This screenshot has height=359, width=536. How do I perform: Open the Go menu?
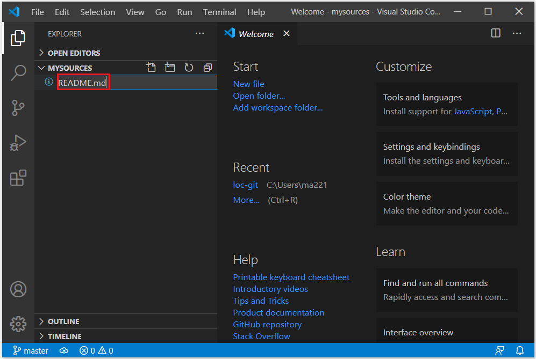(161, 12)
